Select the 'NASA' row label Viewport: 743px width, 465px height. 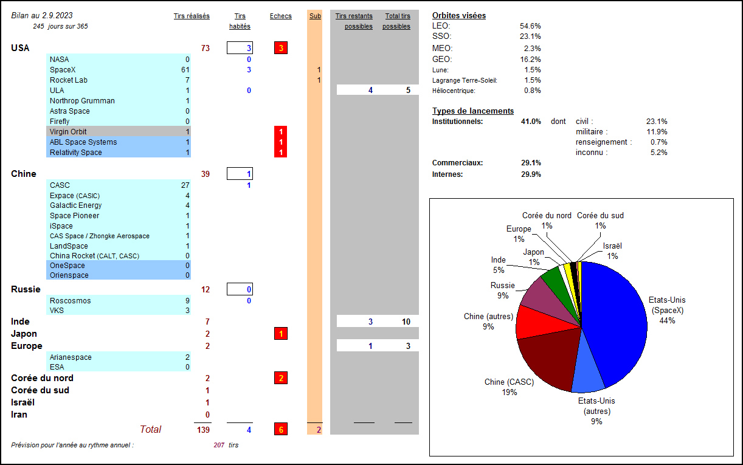point(59,60)
